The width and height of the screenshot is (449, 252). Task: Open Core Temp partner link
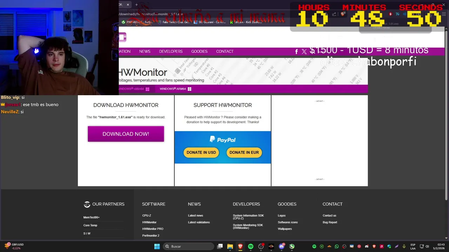click(x=90, y=225)
